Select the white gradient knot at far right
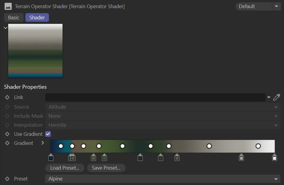Screen dimensions: 284x185 (x=274, y=157)
